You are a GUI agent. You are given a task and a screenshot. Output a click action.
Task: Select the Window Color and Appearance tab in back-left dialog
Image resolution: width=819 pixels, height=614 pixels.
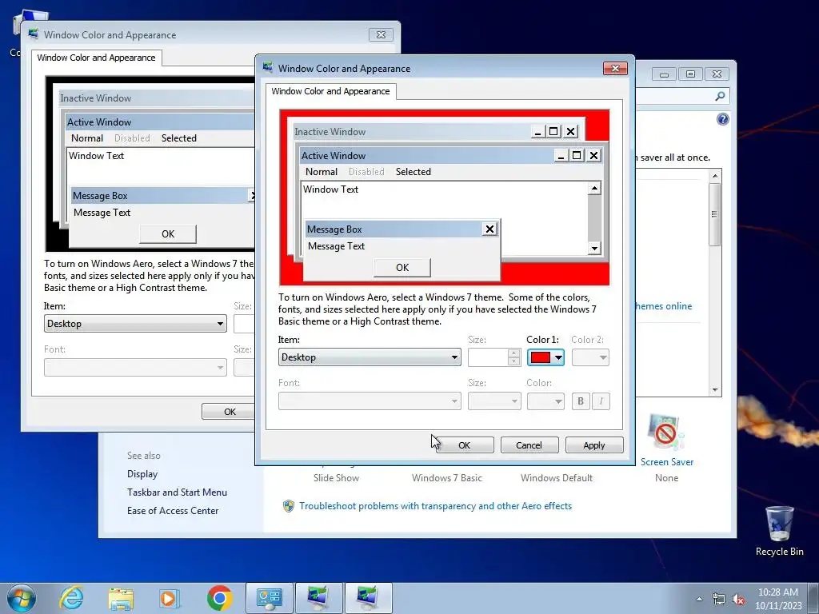tap(96, 58)
